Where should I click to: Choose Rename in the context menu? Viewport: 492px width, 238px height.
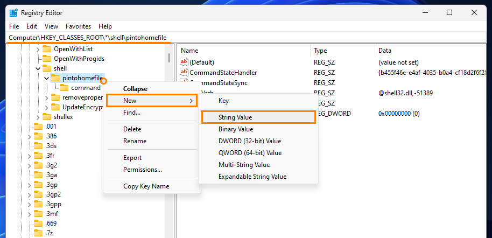tap(152, 141)
